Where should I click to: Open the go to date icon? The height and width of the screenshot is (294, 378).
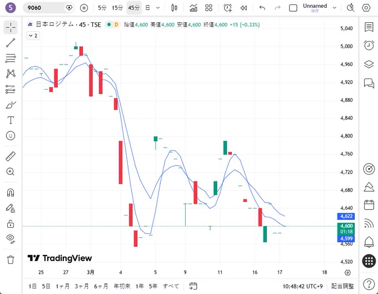[193, 286]
